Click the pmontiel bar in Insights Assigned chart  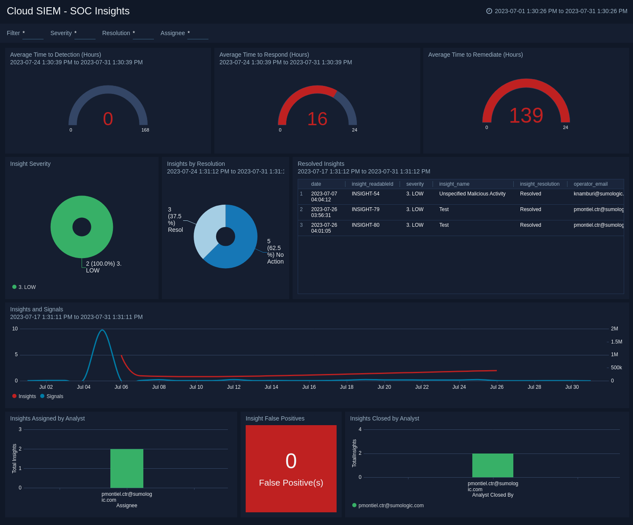[x=127, y=468]
